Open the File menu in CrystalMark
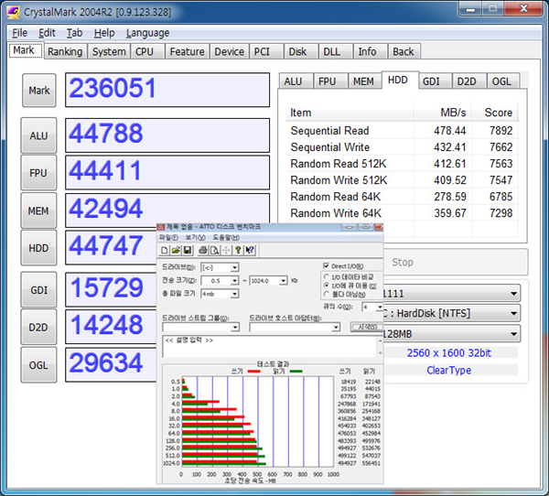This screenshot has height=496, width=549. click(x=19, y=33)
